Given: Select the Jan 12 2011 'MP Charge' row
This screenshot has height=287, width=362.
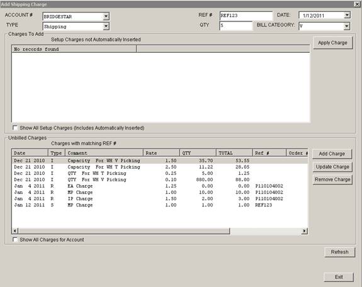Looking at the screenshot, I should pos(160,205).
